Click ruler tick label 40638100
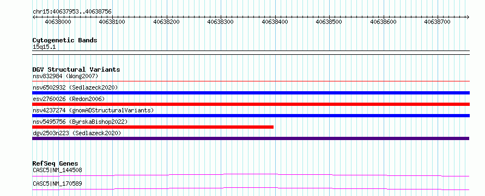Screen dimensions: 485x196 click(x=112, y=22)
